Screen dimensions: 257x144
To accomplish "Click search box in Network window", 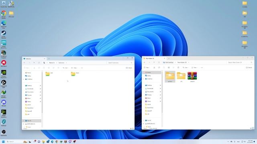I will point(120,63).
